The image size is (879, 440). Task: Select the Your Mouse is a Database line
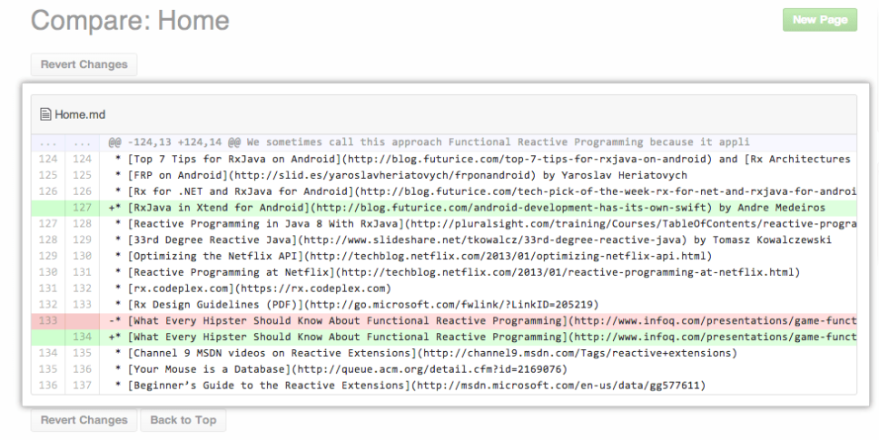[444, 369]
